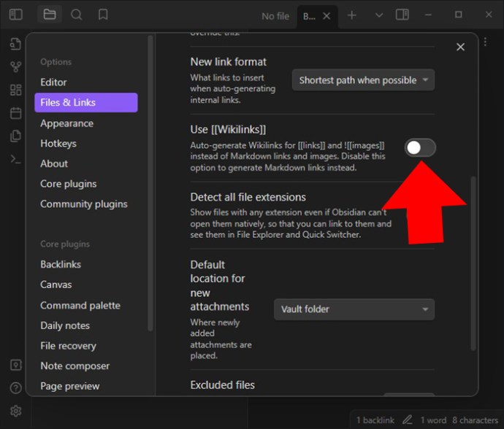
Task: Select Appearance in settings sidebar
Action: tap(66, 123)
